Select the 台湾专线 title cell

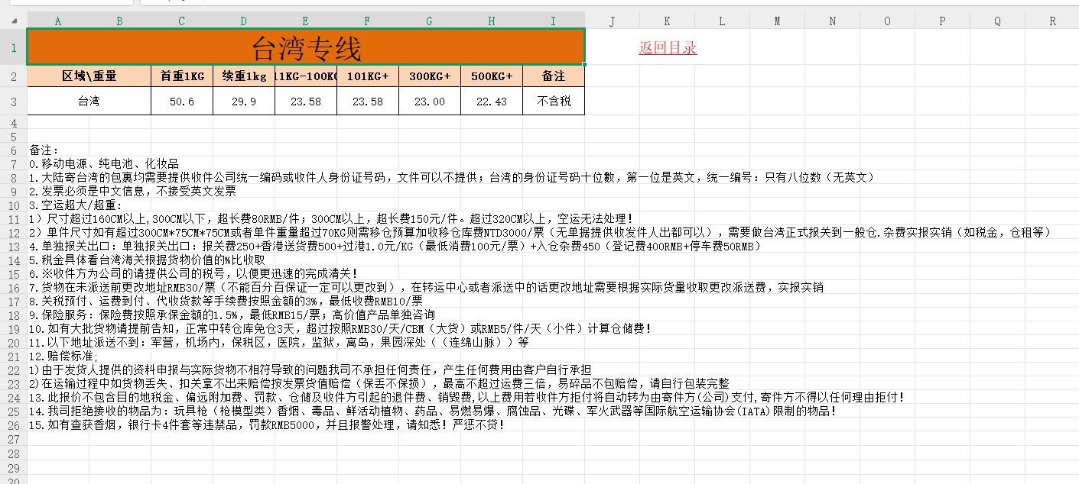306,47
